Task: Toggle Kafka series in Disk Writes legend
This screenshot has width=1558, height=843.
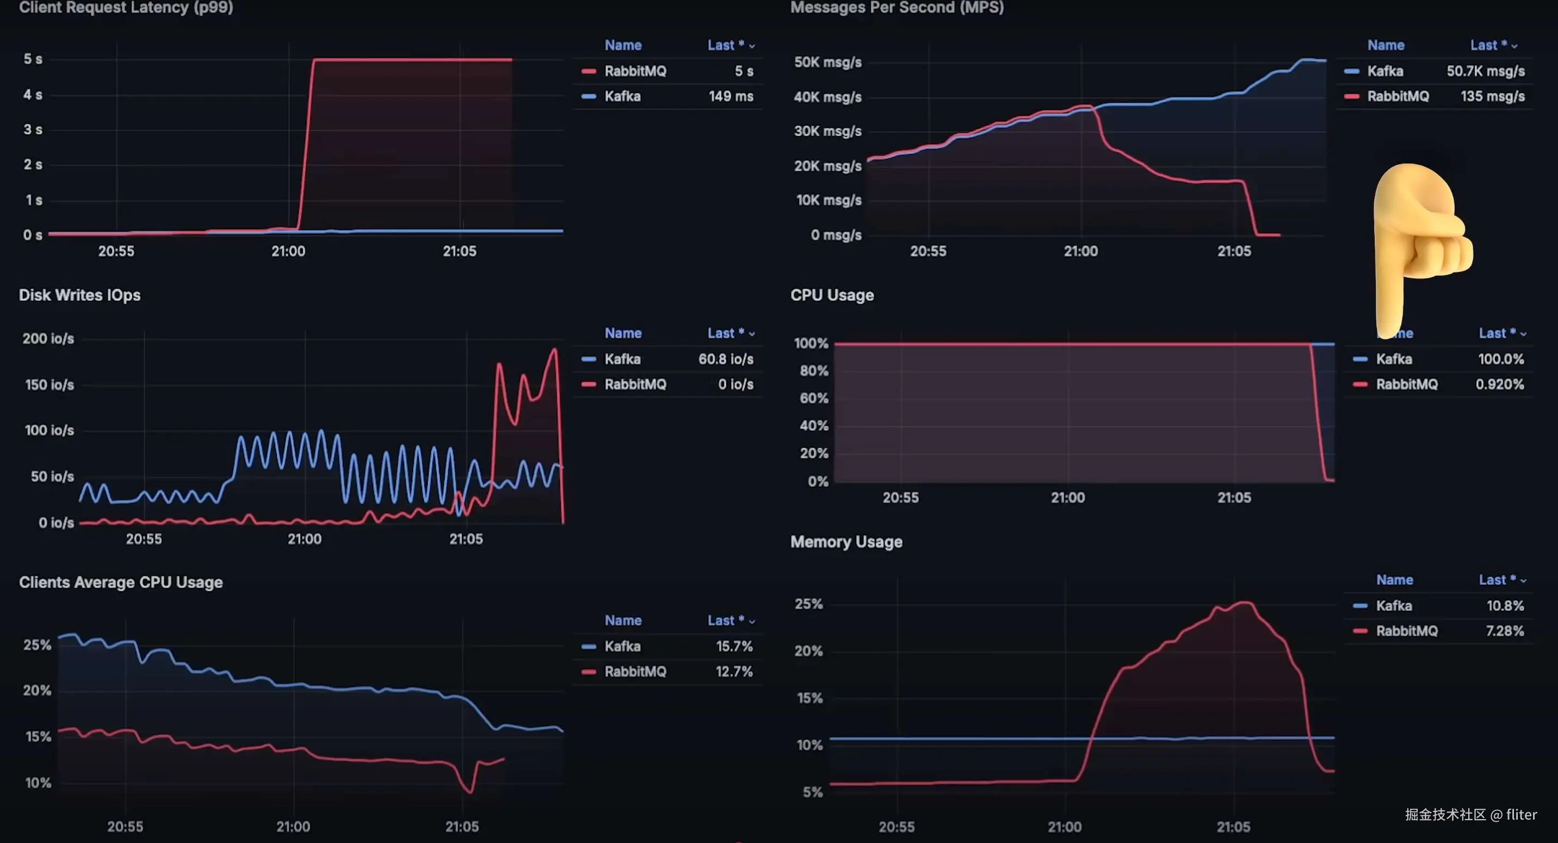Action: pos(622,359)
